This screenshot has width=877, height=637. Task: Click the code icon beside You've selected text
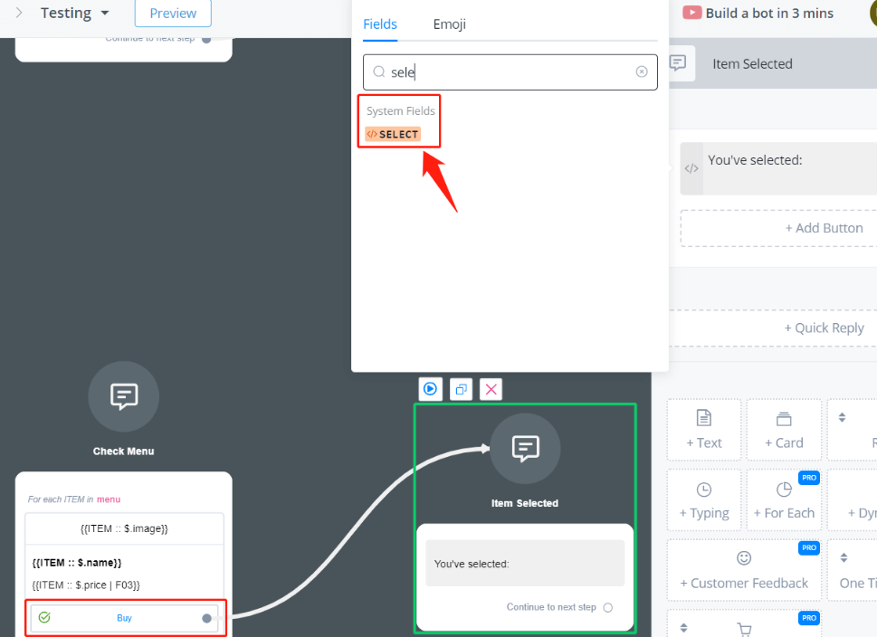(x=691, y=168)
